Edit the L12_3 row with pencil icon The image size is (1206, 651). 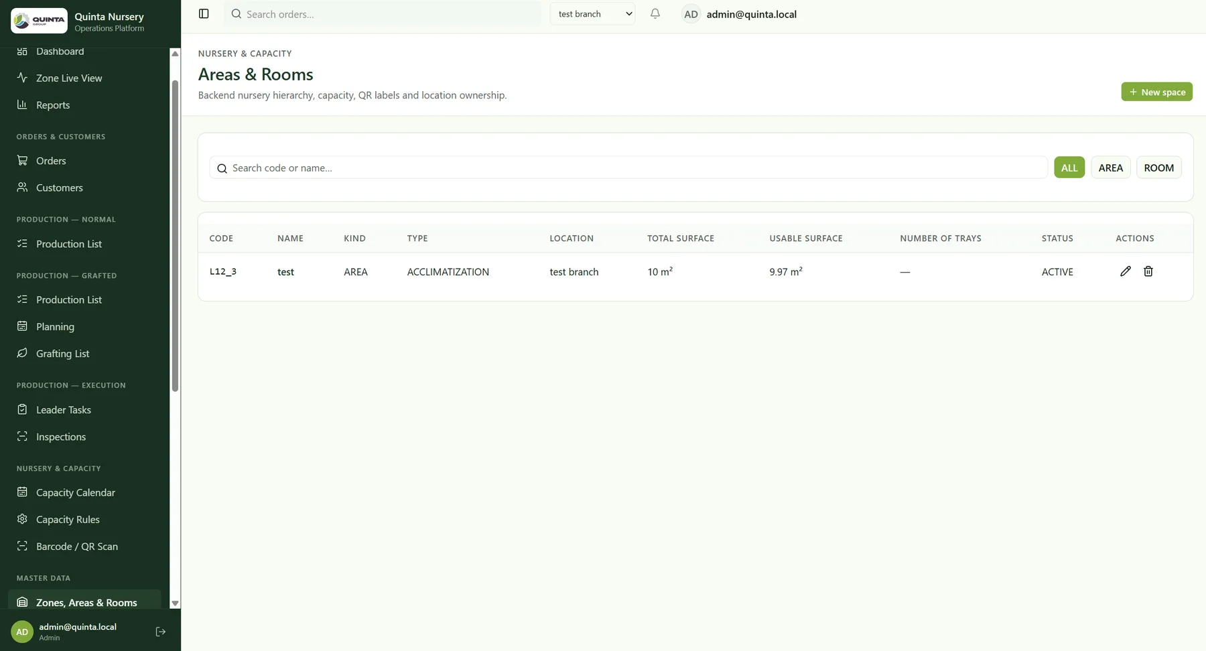1126,271
